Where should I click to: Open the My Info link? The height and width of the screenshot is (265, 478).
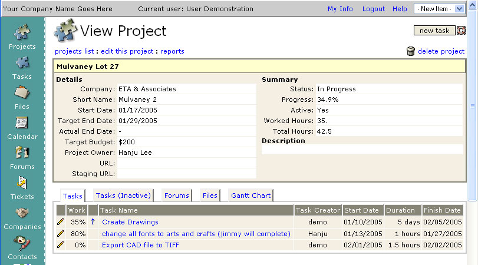[340, 9]
